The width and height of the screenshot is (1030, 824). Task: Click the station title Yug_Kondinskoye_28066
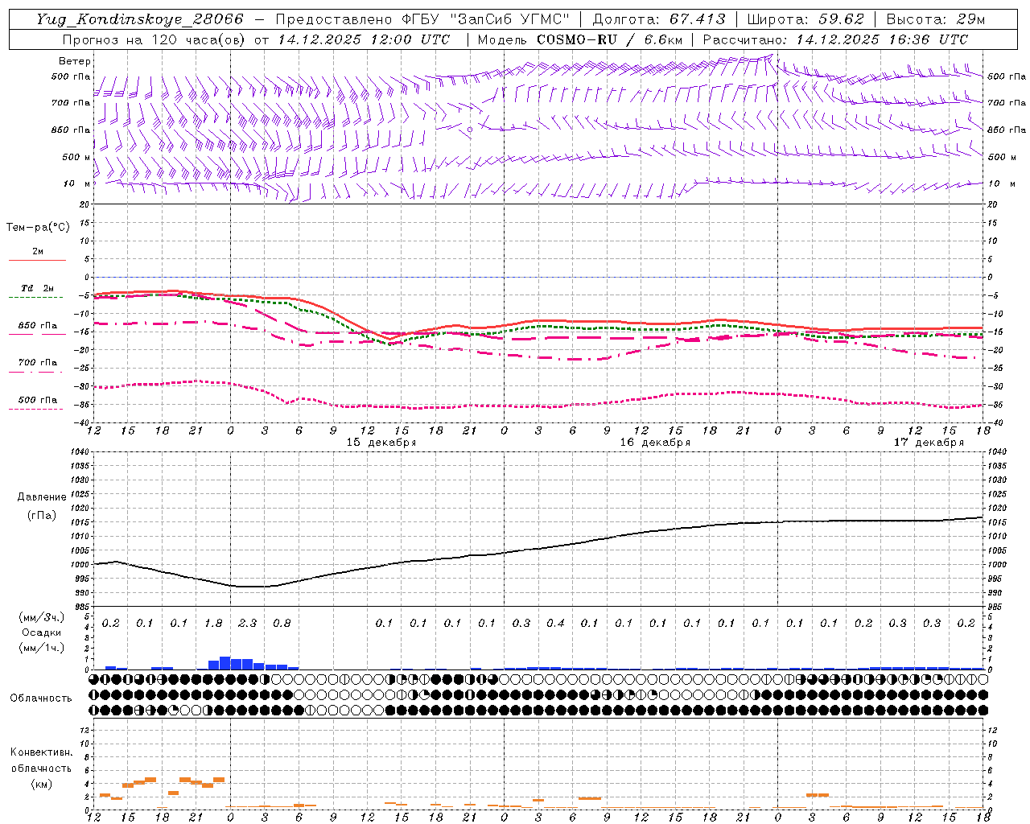(x=140, y=19)
